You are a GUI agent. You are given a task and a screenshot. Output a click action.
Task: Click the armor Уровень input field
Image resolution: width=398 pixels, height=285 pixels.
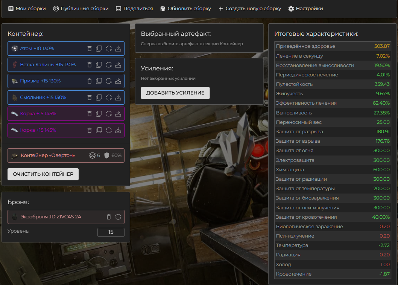click(111, 232)
